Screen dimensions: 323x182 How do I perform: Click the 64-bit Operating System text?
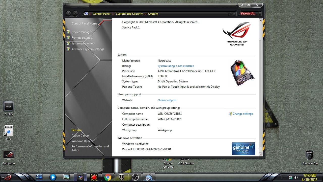[x=173, y=82]
